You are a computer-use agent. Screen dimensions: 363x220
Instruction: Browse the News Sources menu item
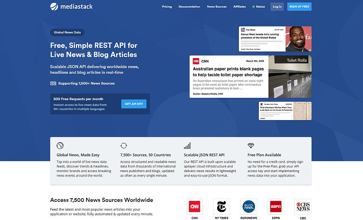(x=216, y=6)
